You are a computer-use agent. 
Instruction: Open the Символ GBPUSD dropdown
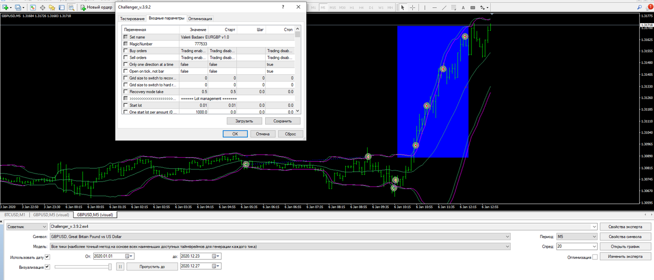tap(279, 237)
